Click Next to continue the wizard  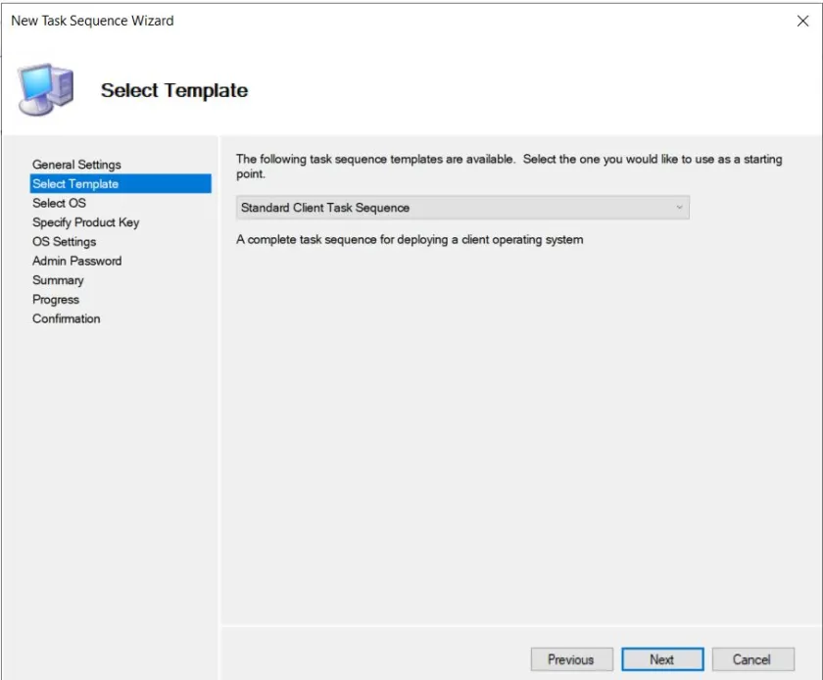tap(662, 659)
